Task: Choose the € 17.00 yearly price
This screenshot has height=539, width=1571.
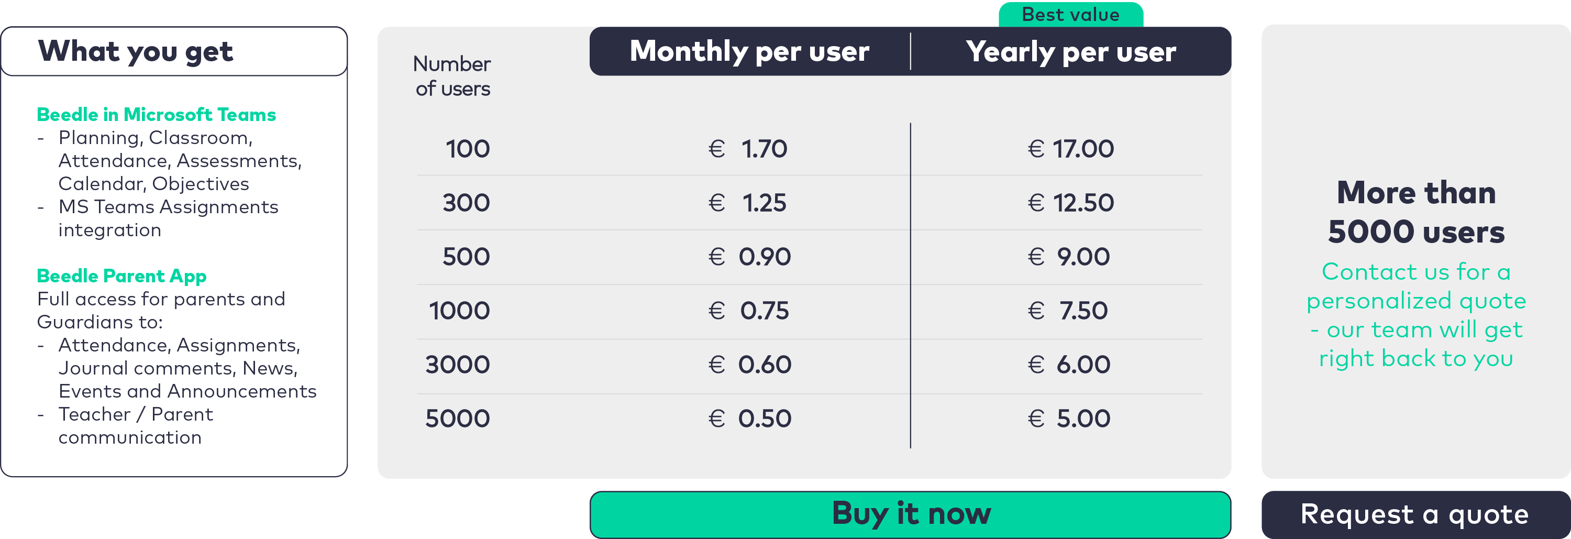Action: pyautogui.click(x=1070, y=149)
